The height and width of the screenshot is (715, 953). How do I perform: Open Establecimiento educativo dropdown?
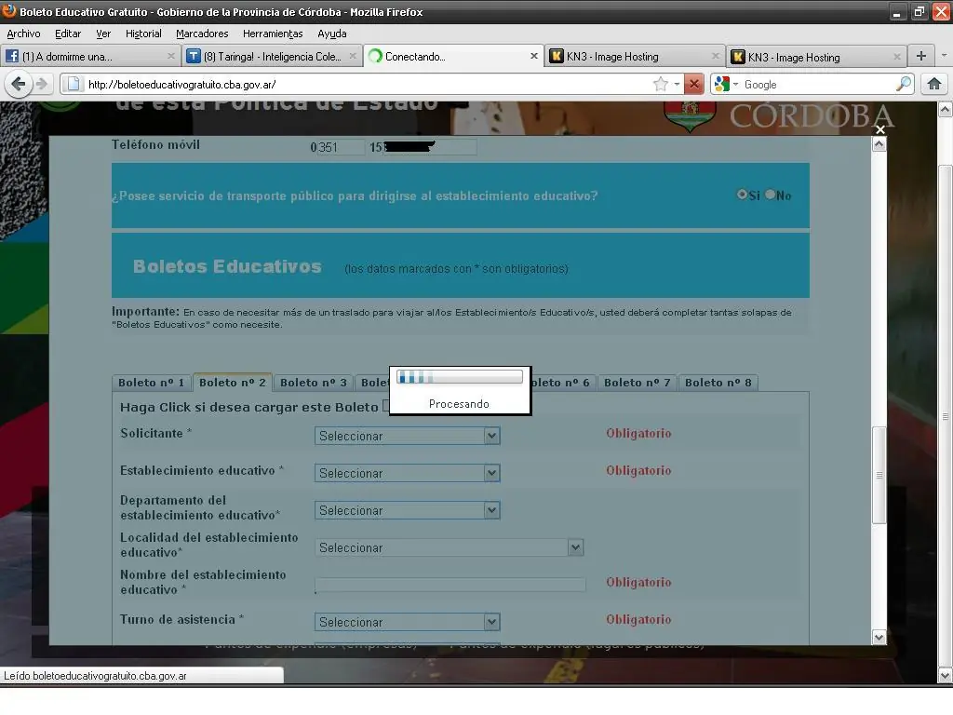tap(408, 473)
